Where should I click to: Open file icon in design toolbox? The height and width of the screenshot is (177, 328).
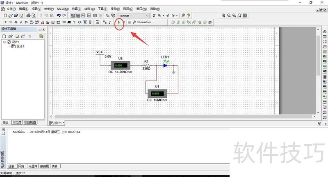tap(11, 36)
